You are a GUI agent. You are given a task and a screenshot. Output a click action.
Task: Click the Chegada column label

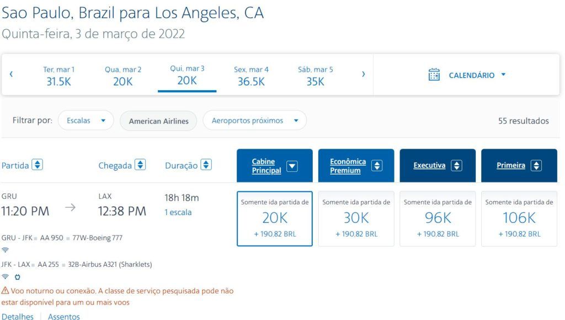point(115,166)
